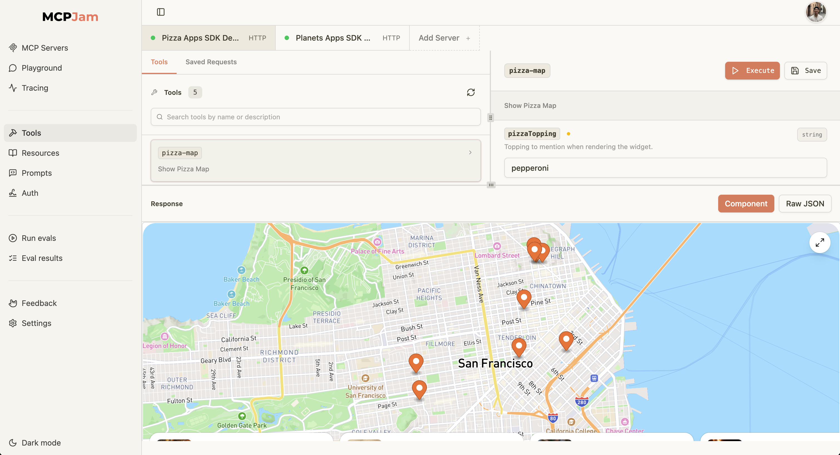
Task: Open the Tracing page
Action: click(34, 88)
